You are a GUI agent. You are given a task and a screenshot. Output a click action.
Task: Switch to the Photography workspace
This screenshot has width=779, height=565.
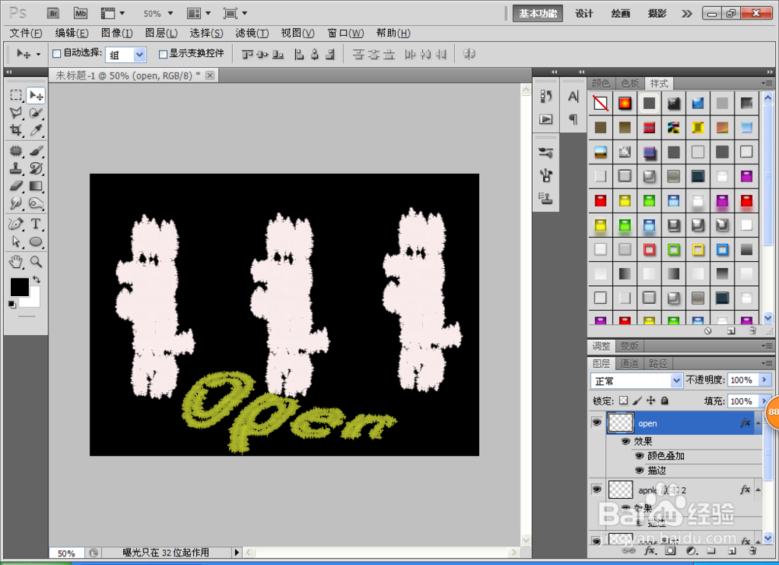click(x=657, y=13)
